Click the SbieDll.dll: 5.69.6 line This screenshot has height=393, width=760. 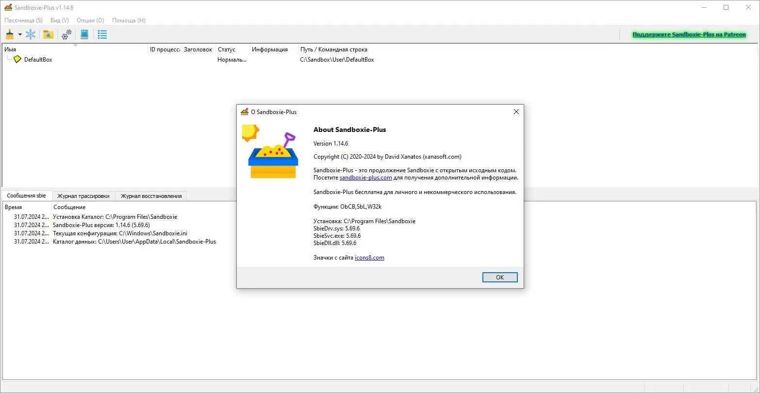pyautogui.click(x=335, y=243)
